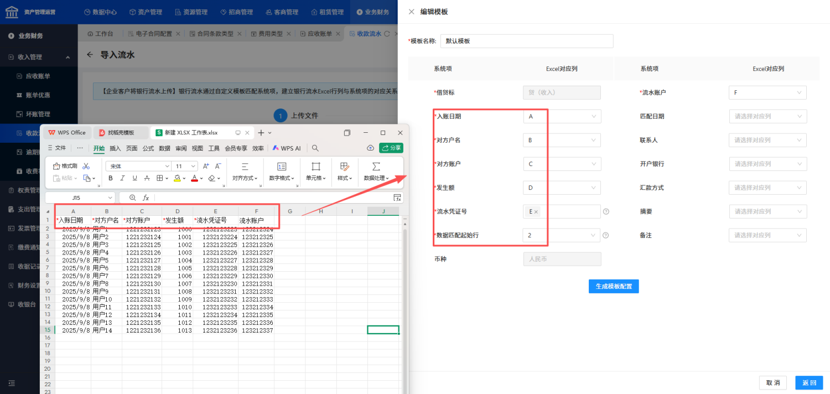Open the 摘要 column dropdown

767,211
